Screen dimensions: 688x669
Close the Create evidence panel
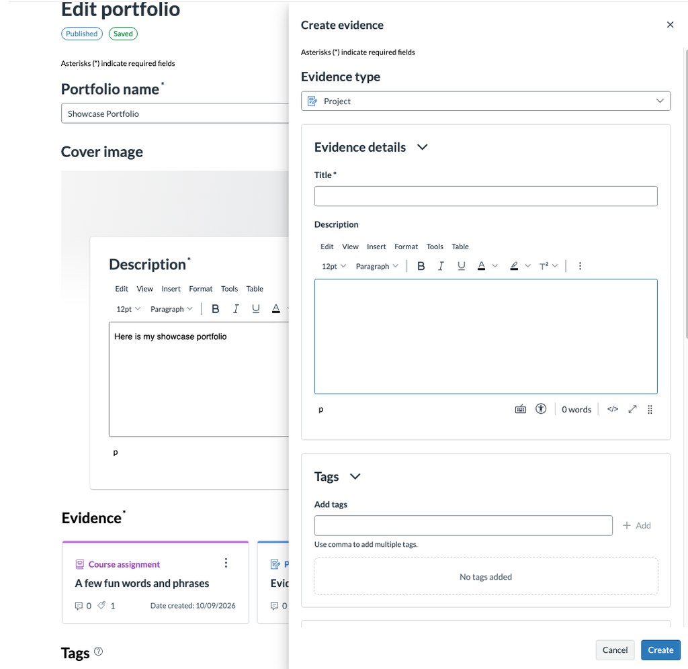coord(670,25)
